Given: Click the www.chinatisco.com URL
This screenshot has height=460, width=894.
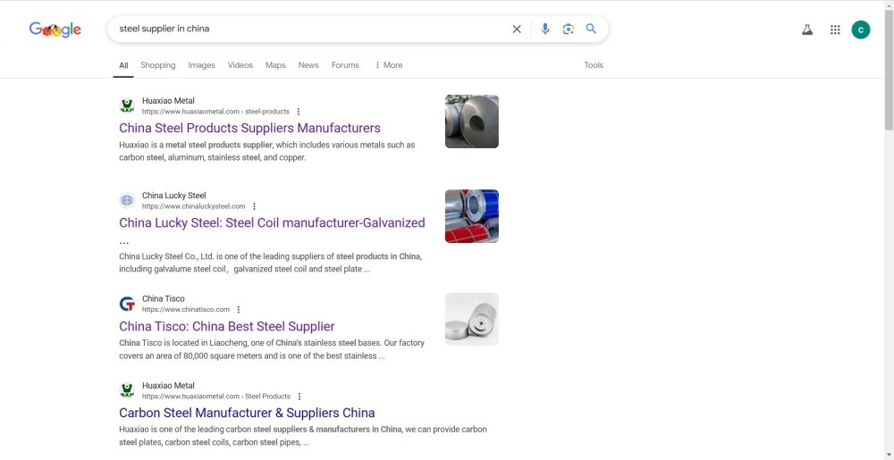Looking at the screenshot, I should click(x=186, y=310).
